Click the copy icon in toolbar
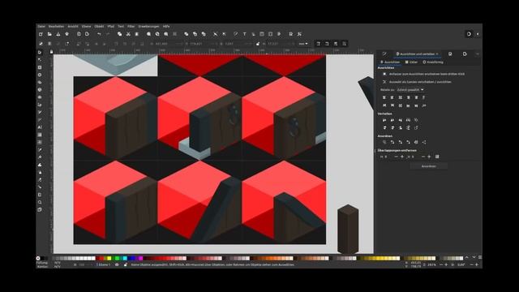 [x=119, y=34]
